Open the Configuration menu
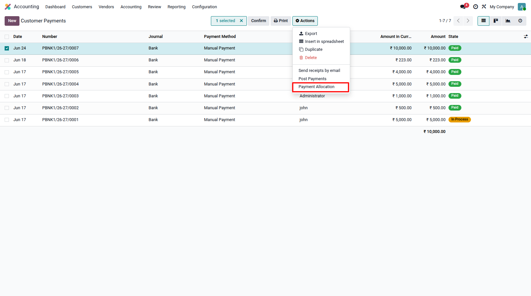The image size is (531, 296). [x=204, y=7]
